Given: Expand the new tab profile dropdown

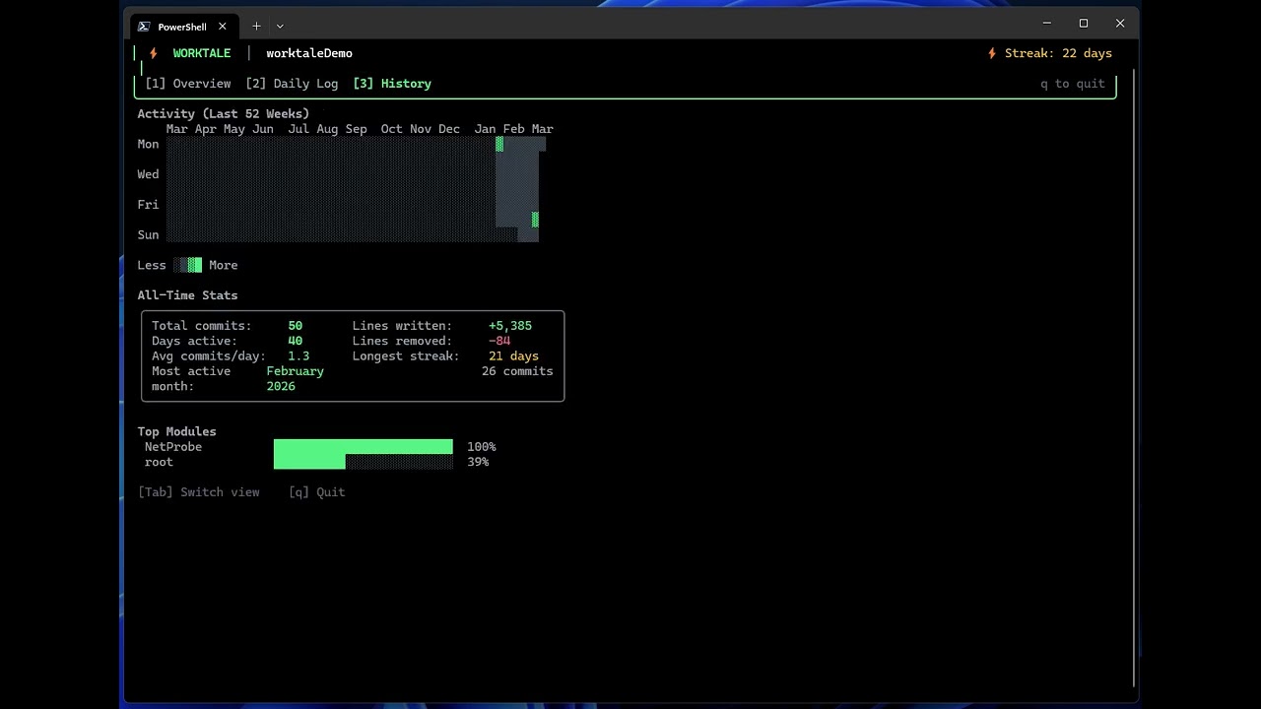Looking at the screenshot, I should click(280, 27).
